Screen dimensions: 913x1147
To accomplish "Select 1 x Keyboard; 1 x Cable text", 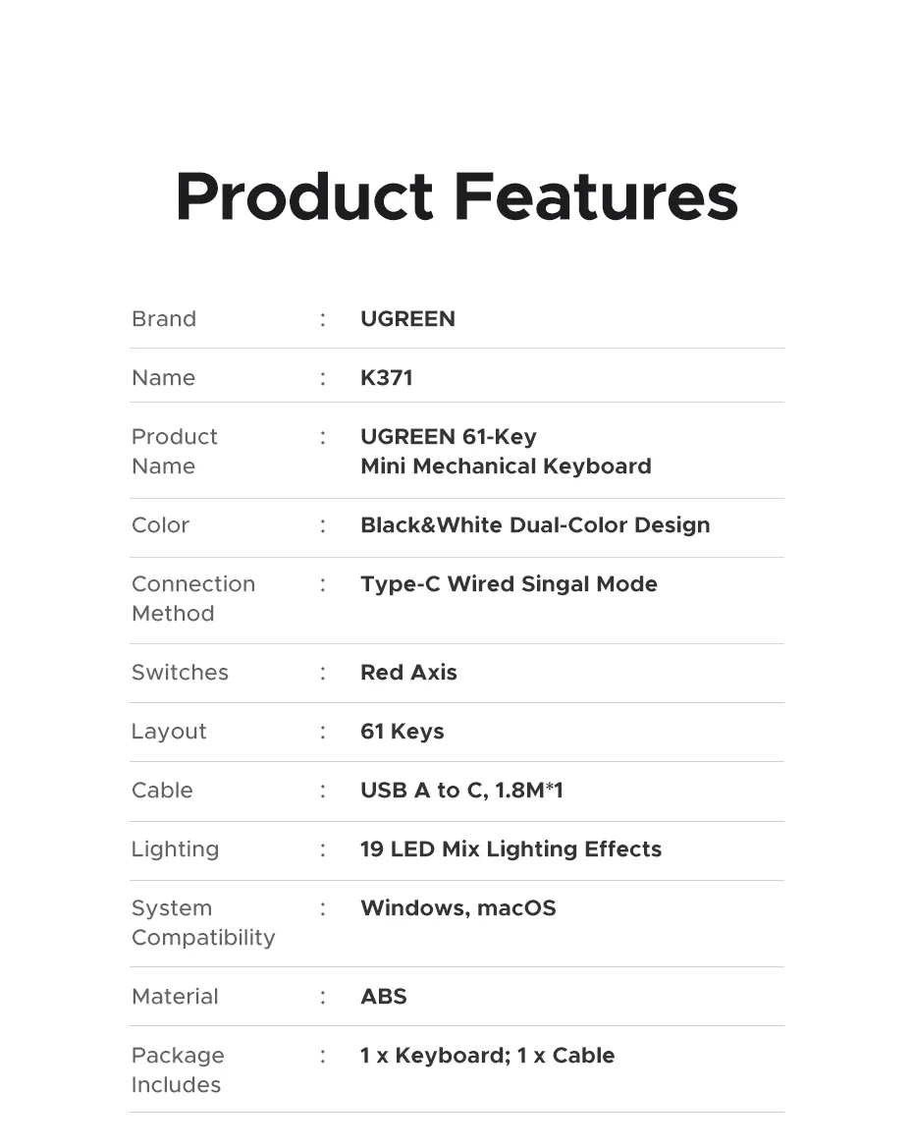I will (487, 1055).
